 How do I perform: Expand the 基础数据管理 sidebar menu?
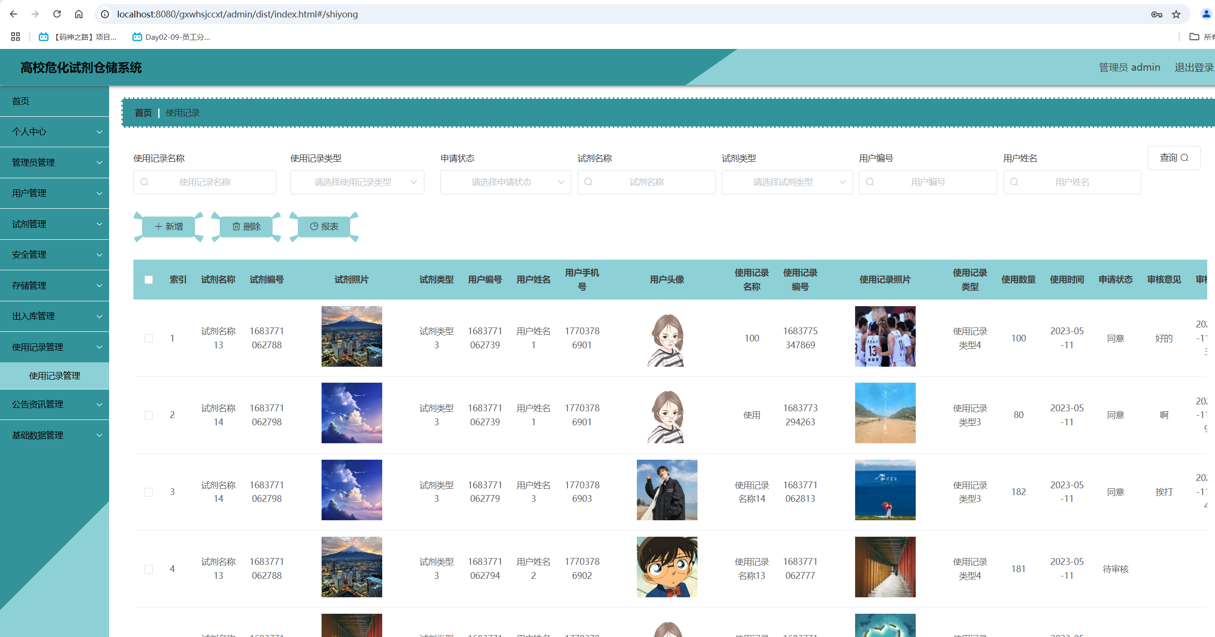tap(54, 435)
